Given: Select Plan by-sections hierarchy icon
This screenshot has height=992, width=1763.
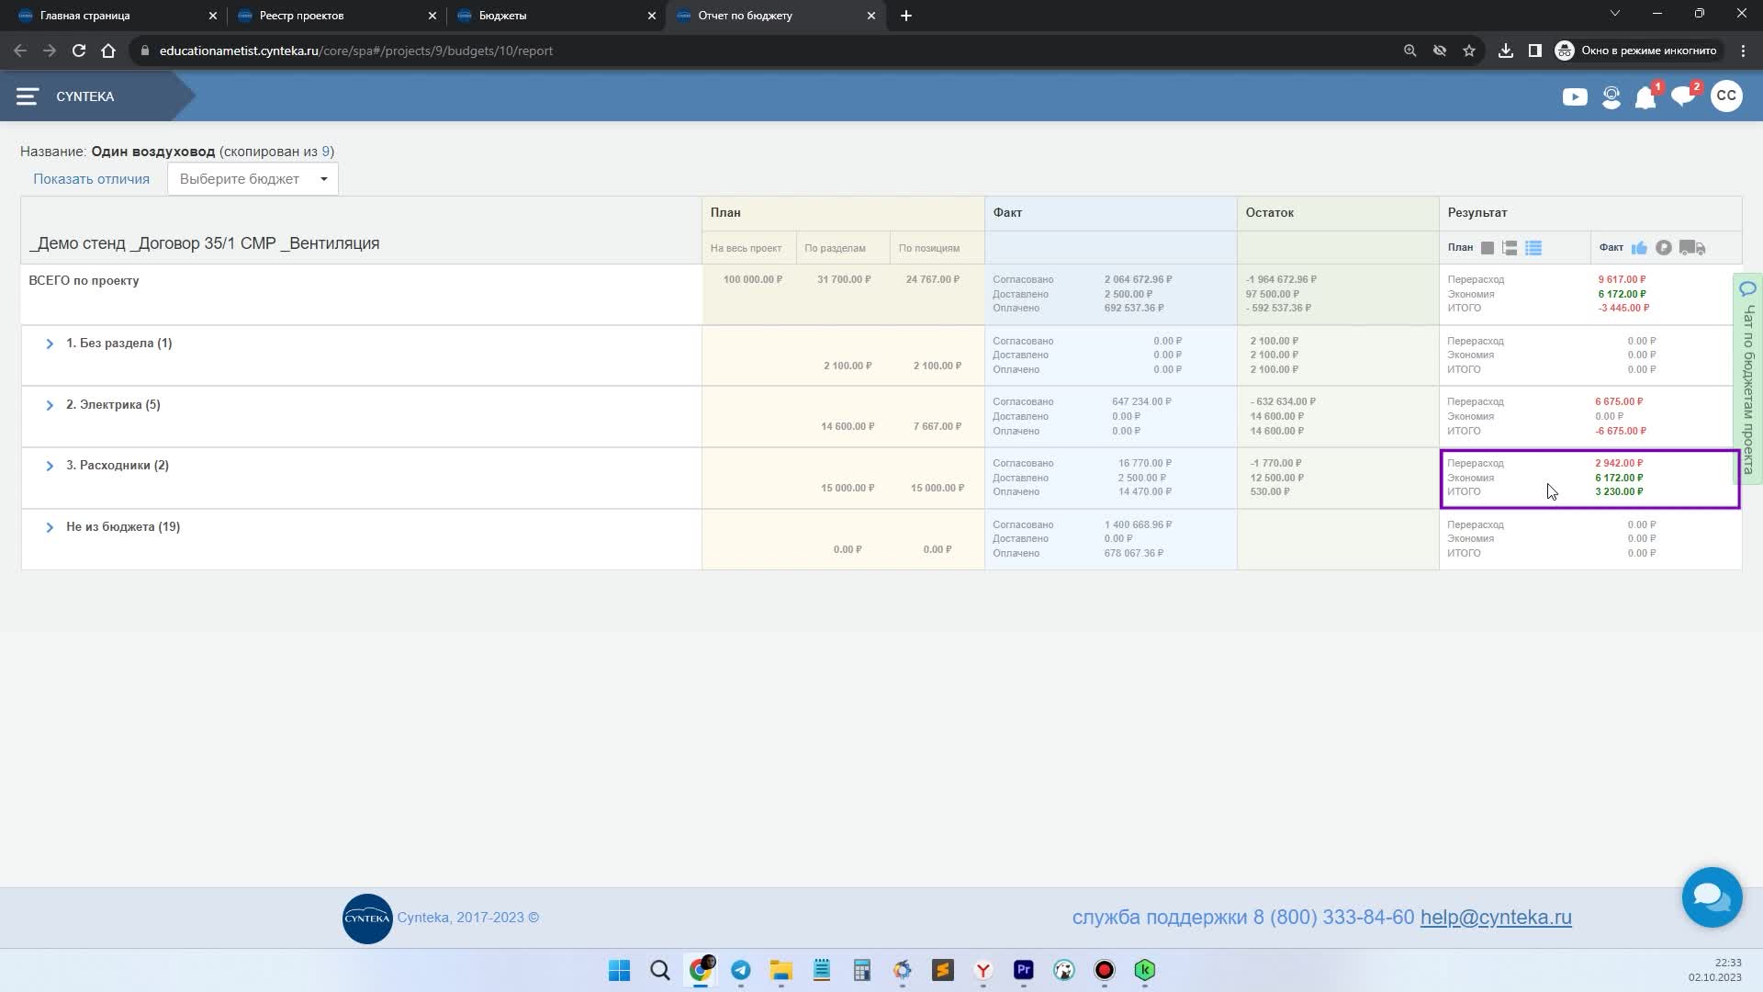Looking at the screenshot, I should pyautogui.click(x=1510, y=248).
